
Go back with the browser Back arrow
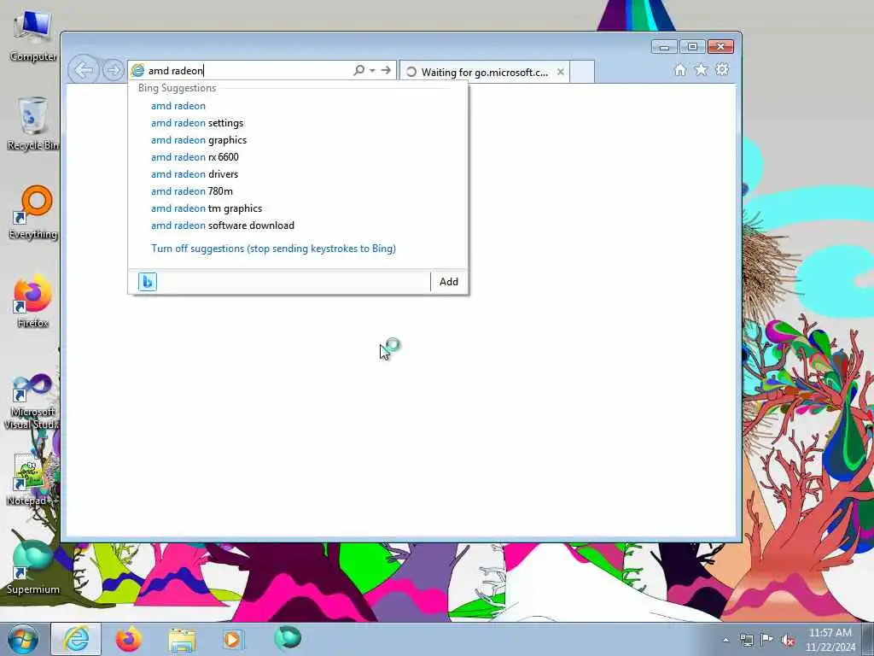tap(84, 70)
